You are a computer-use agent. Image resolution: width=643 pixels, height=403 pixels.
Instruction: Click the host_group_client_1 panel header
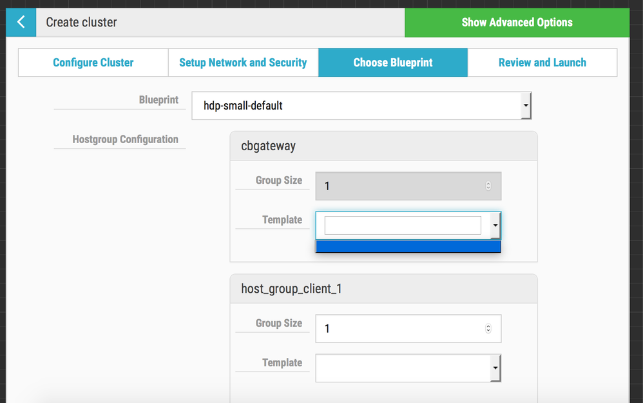[383, 289]
